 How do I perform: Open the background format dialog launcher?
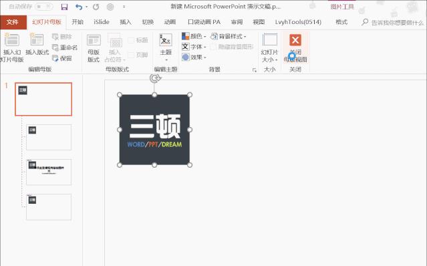(255, 70)
